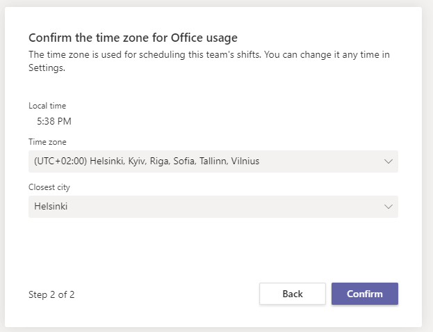This screenshot has height=332, width=433.
Task: Click empty space below the Closest city field
Action: point(213,247)
